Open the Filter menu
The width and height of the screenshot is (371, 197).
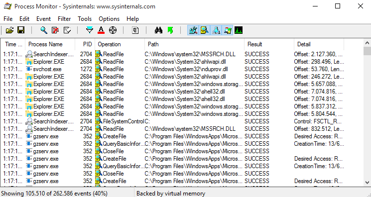(x=64, y=19)
